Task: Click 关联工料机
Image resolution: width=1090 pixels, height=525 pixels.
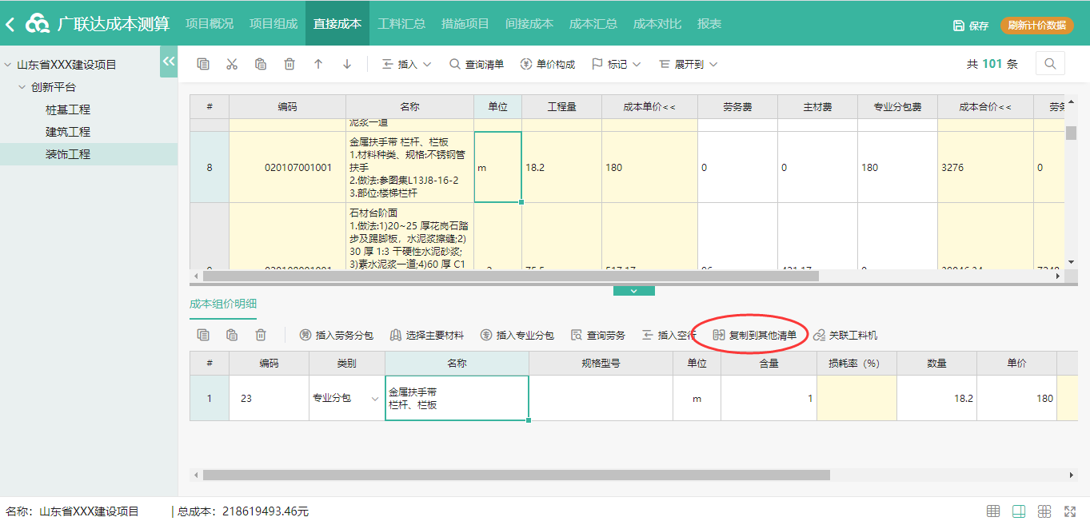Action: (x=845, y=336)
